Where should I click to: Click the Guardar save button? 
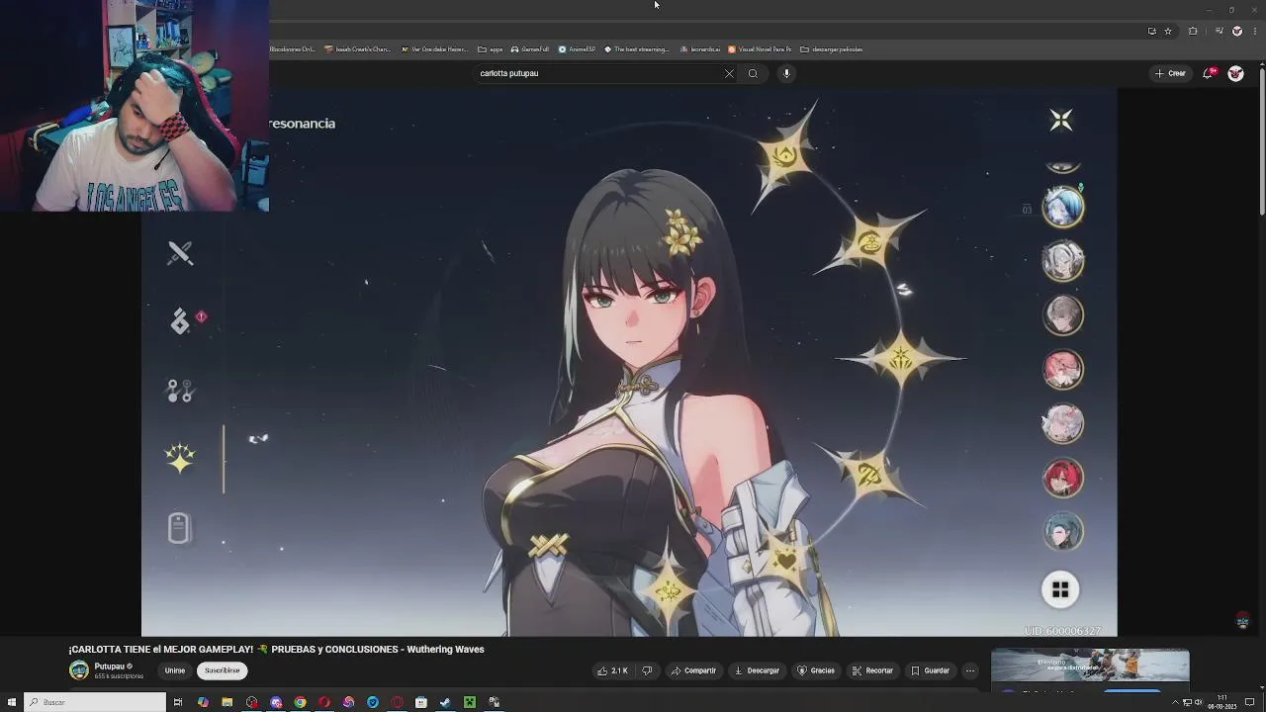(930, 670)
